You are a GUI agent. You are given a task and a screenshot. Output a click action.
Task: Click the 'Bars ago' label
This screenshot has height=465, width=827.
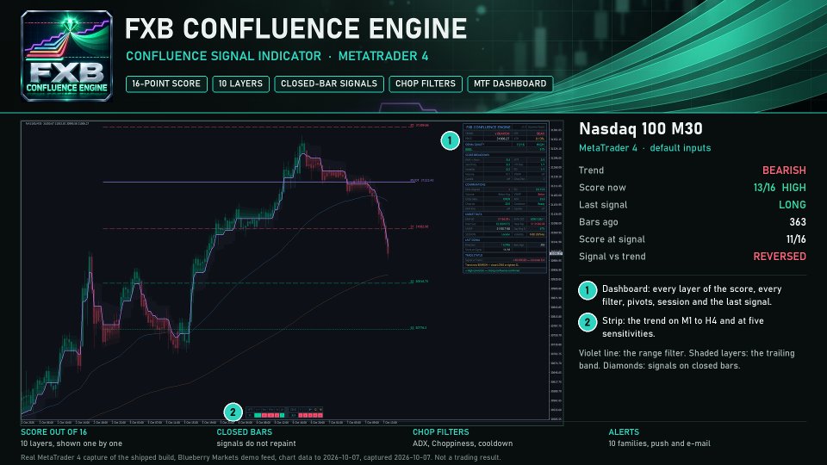pyautogui.click(x=598, y=222)
